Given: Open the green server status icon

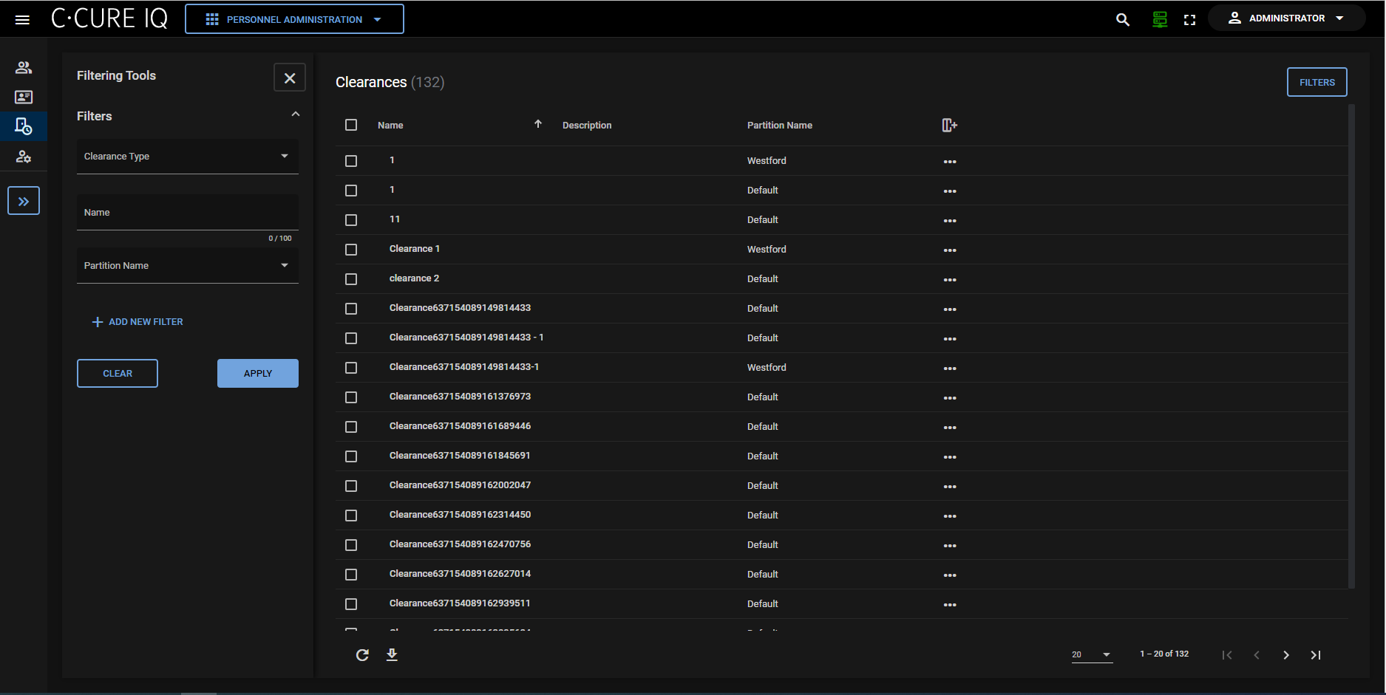Looking at the screenshot, I should [x=1160, y=20].
